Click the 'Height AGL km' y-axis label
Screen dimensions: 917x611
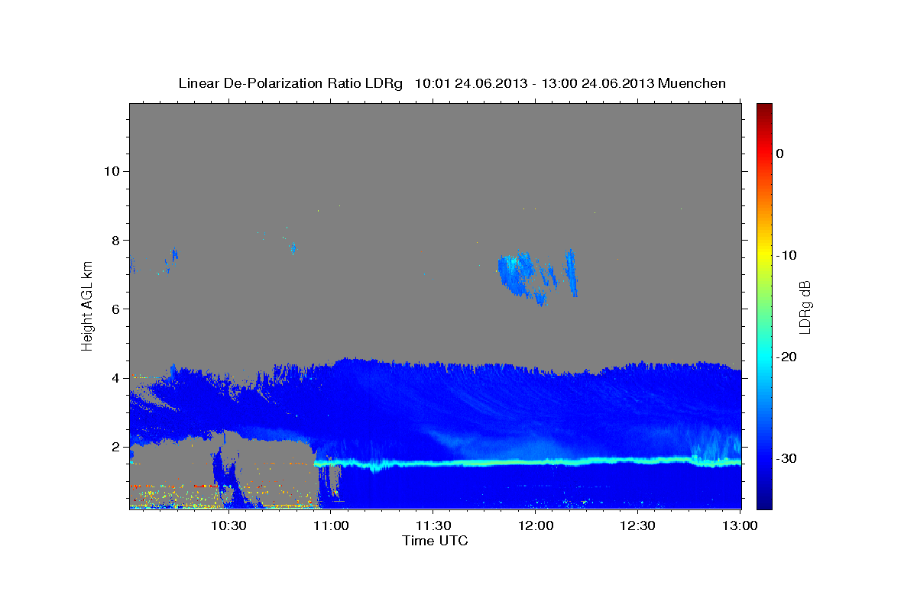pos(87,305)
